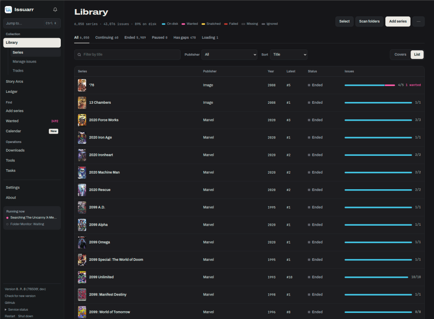Switch to Covers view
This screenshot has width=434, height=319.
coord(400,55)
